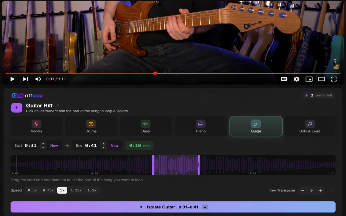Click the channel avatar watermark

(x=336, y=64)
